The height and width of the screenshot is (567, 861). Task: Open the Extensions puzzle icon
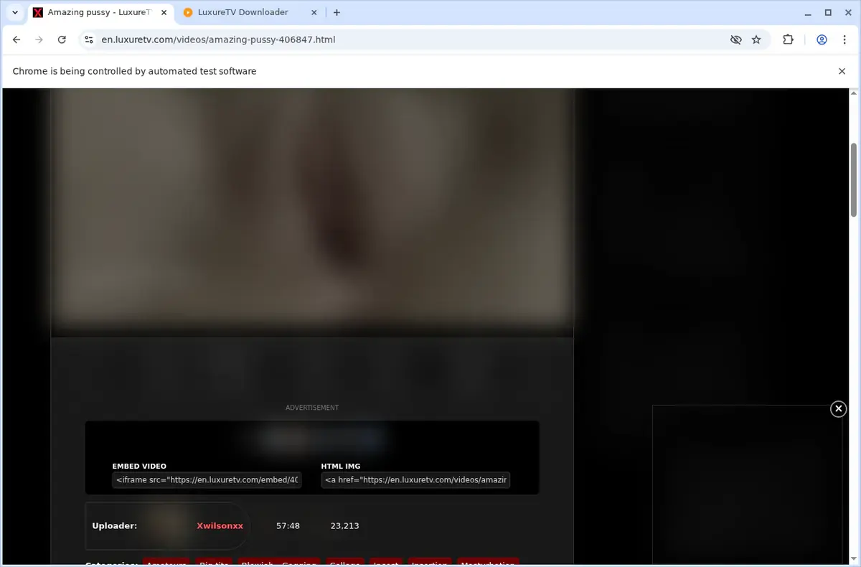[788, 39]
